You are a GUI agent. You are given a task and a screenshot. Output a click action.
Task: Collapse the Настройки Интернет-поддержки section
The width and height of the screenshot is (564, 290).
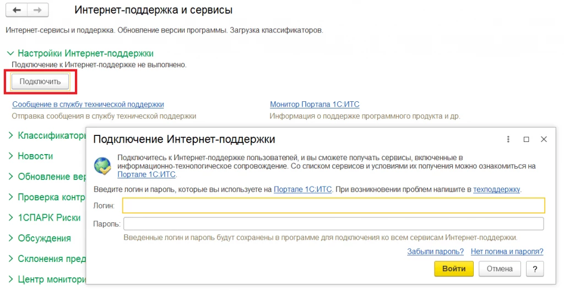[x=80, y=53]
